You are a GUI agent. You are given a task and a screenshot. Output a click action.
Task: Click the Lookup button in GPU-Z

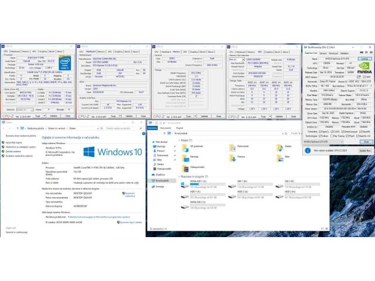pyautogui.click(x=364, y=59)
